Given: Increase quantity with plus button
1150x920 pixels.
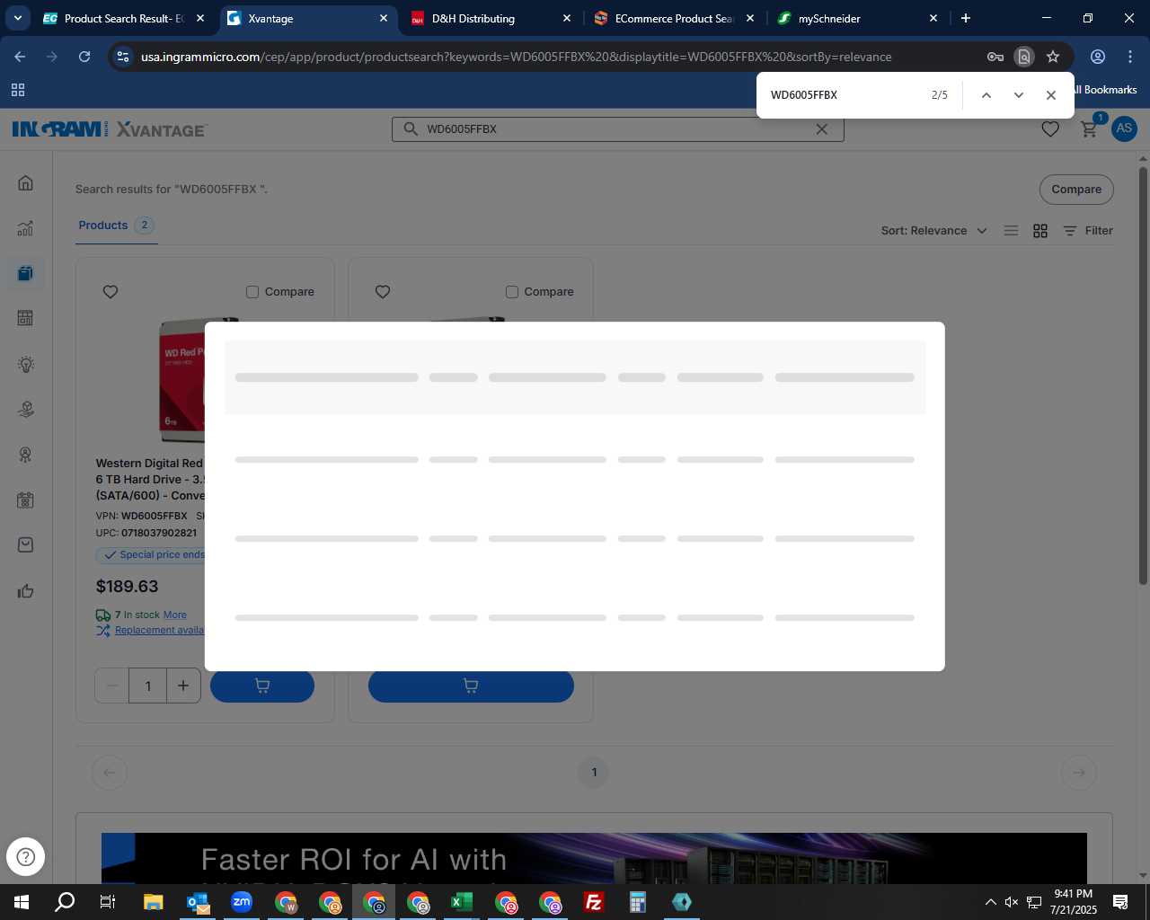Looking at the screenshot, I should tap(183, 686).
